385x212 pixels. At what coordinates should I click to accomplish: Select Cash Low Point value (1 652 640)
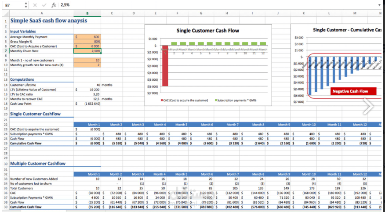coord(87,104)
